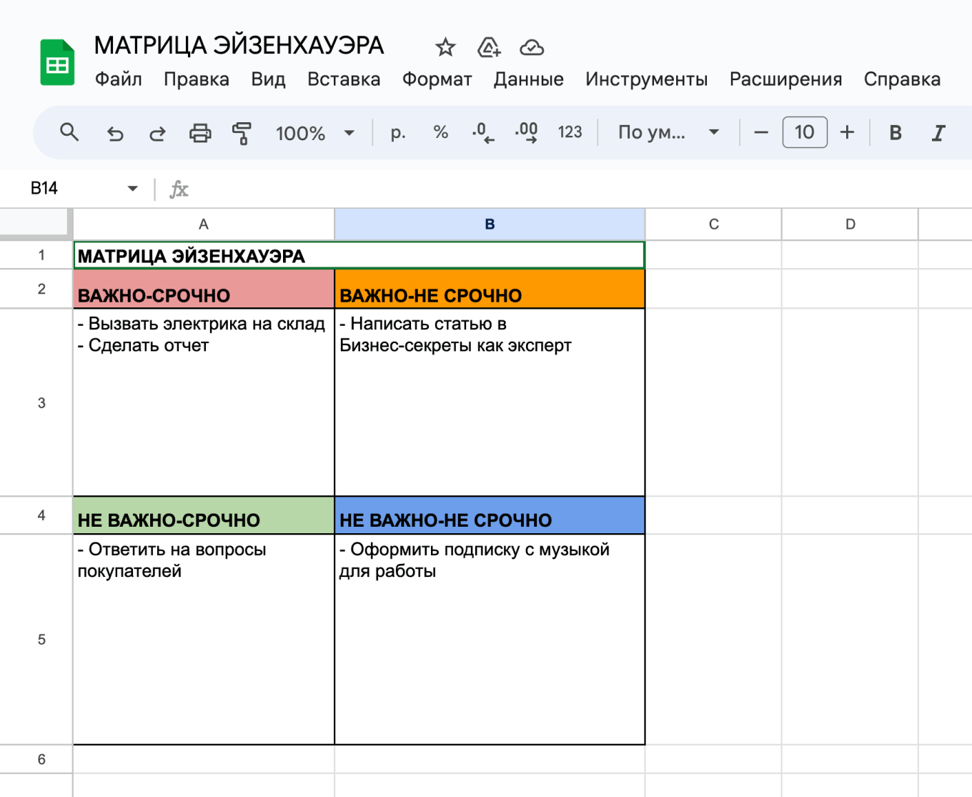Click the font size input field
This screenshot has width=972, height=797.
tap(805, 133)
